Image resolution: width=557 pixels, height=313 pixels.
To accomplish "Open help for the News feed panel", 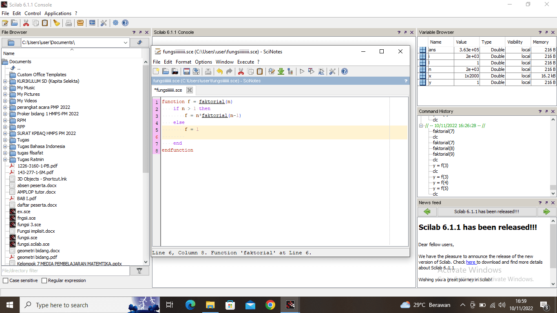I will (541, 203).
